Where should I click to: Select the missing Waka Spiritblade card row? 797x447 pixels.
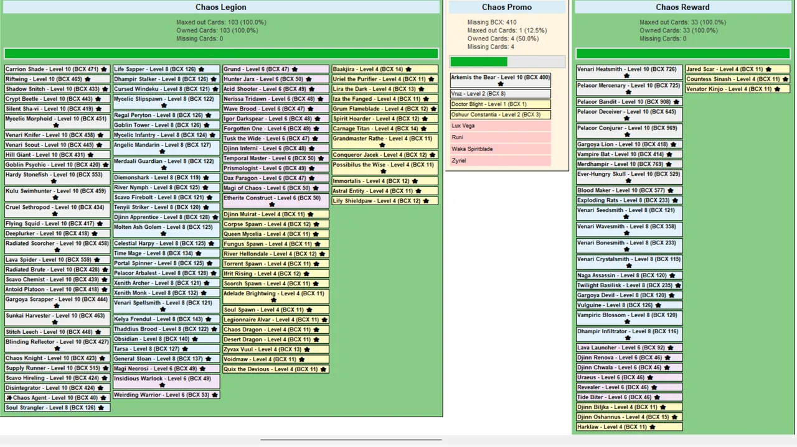coord(501,149)
